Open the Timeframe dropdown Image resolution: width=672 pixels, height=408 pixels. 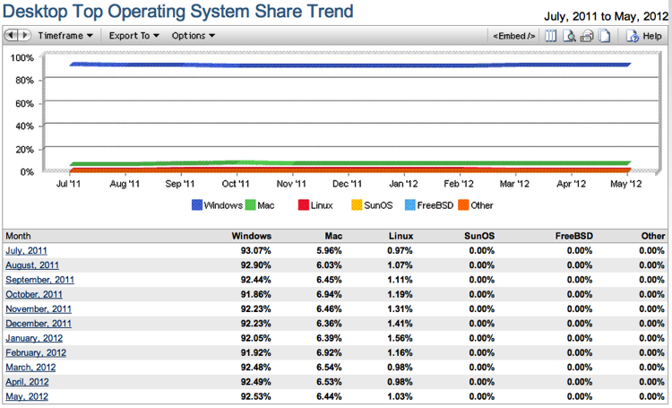(65, 36)
